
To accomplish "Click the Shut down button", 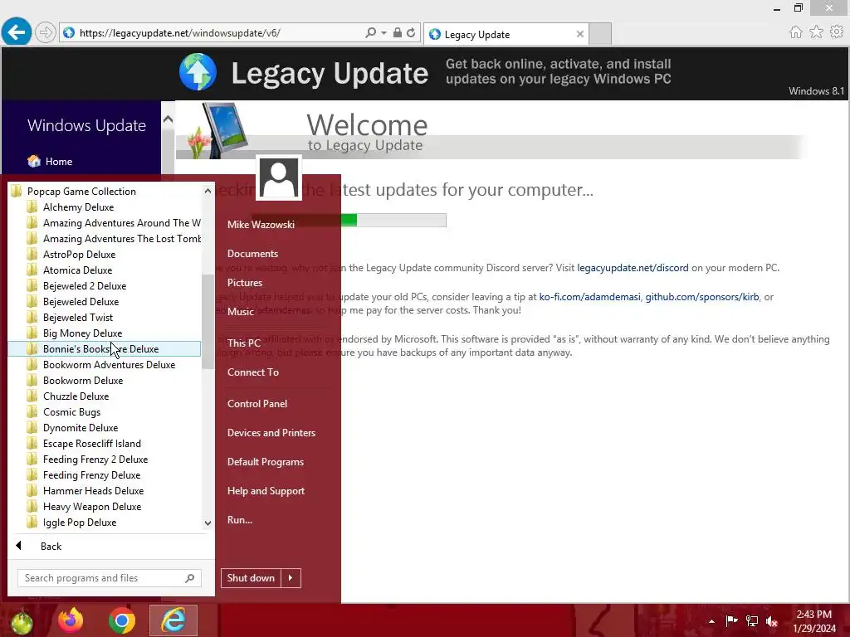I will (251, 578).
